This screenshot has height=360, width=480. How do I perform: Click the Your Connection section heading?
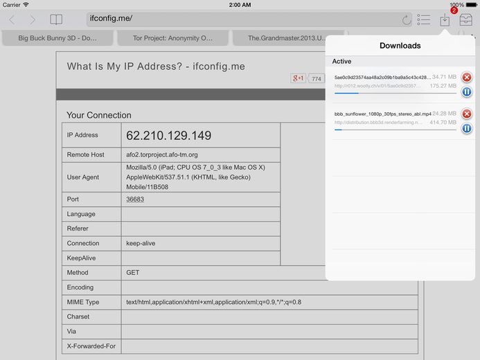(99, 115)
